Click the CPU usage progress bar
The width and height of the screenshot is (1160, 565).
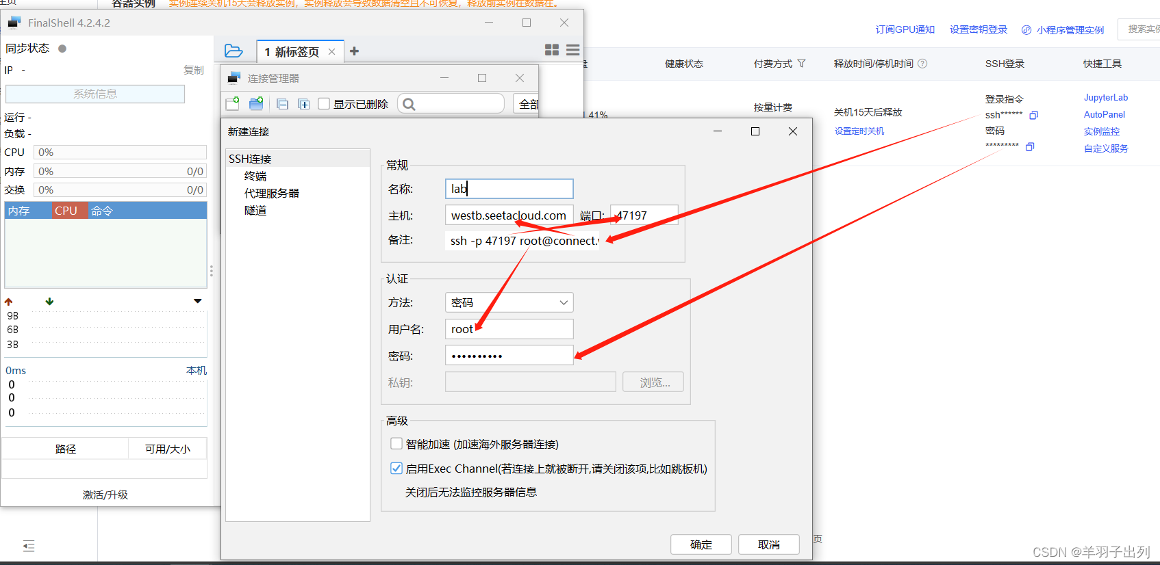120,152
